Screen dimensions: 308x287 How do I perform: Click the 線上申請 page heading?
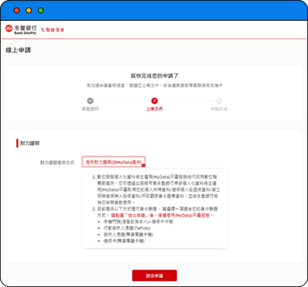click(x=18, y=50)
